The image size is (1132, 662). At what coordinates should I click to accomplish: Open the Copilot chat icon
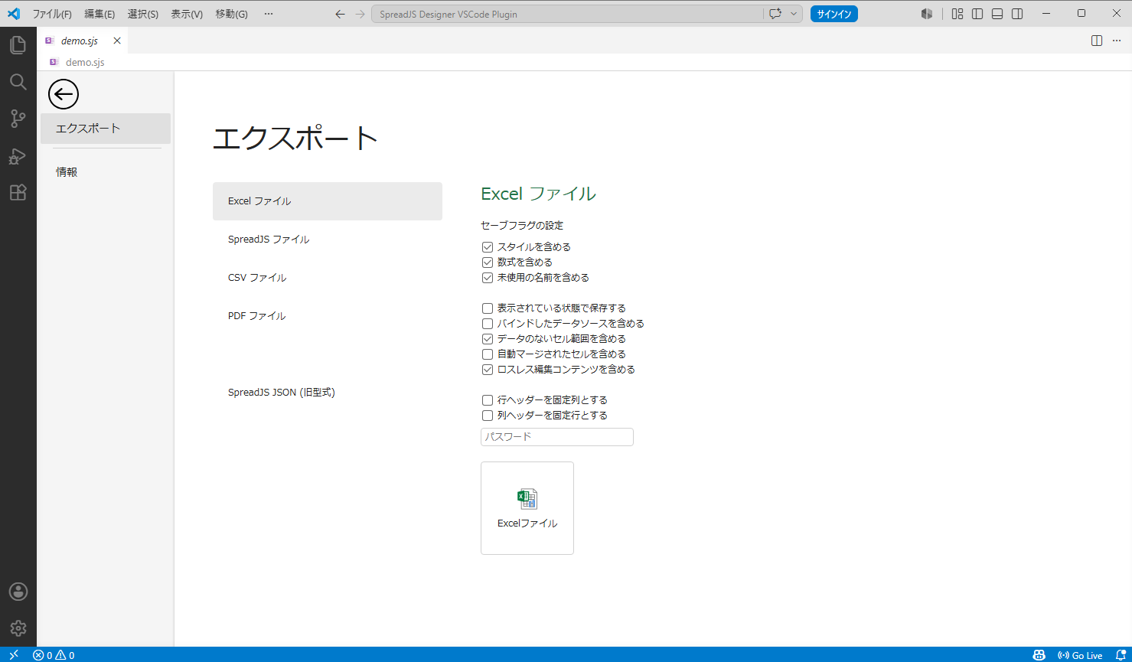[775, 14]
